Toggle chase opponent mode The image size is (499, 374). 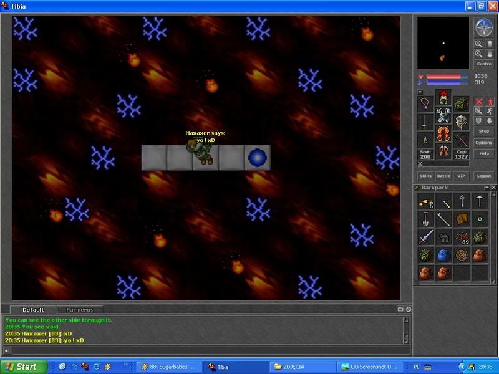490,112
